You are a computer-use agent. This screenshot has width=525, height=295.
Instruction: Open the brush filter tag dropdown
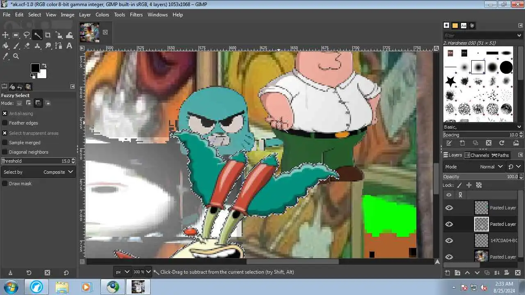[x=519, y=35]
